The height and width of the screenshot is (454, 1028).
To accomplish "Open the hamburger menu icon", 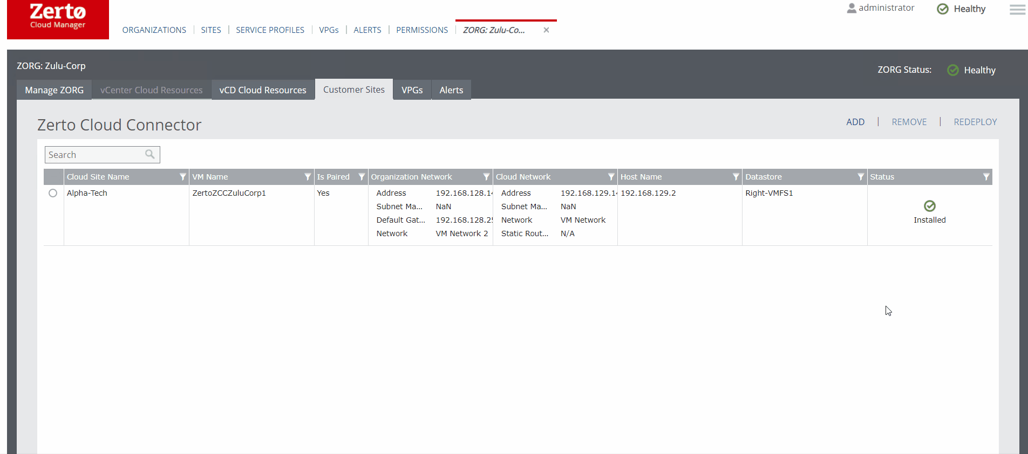I will point(1017,10).
